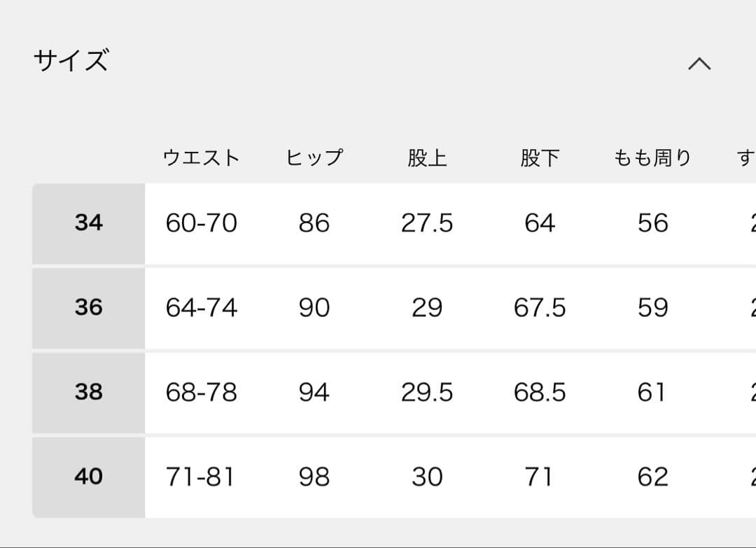
Task: Select the ウエスト column header
Action: coord(201,157)
